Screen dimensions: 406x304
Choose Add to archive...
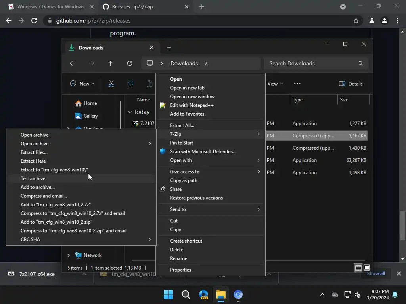pos(38,187)
